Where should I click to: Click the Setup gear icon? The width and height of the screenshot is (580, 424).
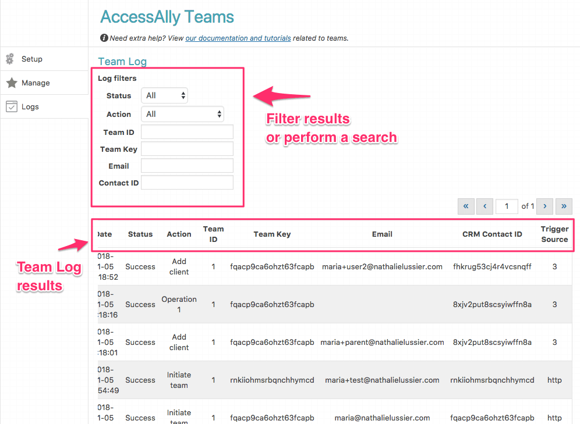pos(10,59)
